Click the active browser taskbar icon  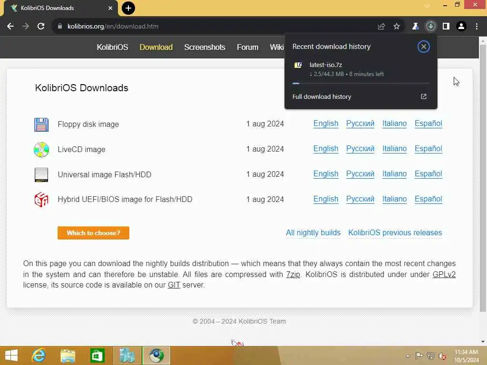point(156,355)
